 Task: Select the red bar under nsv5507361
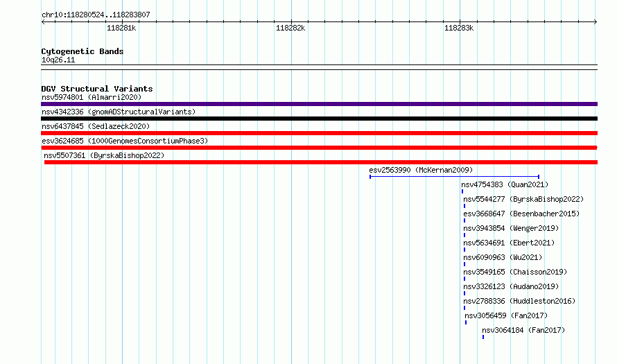321,162
